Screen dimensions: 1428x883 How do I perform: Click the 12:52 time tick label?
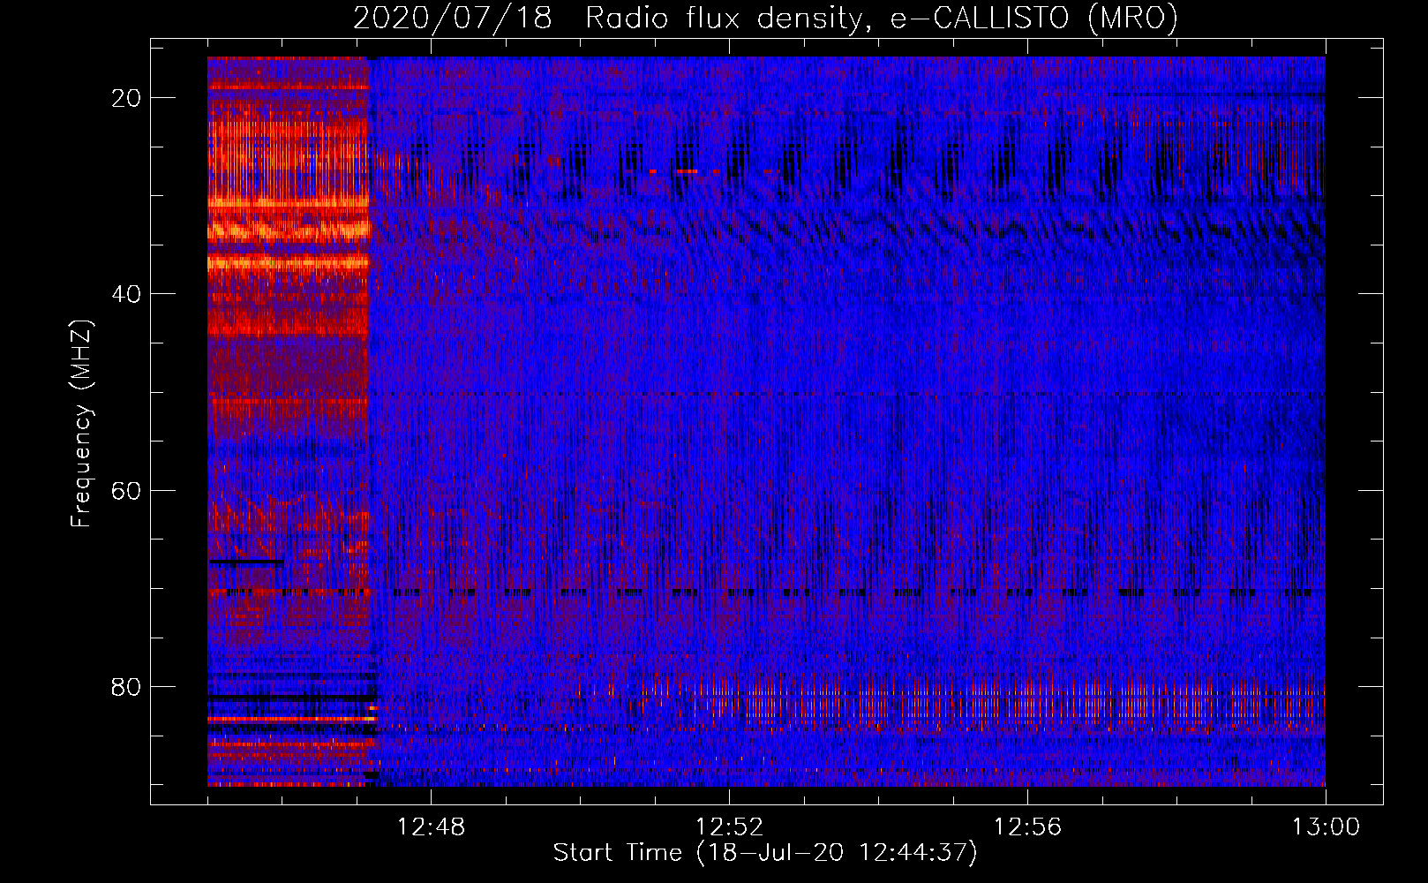pos(729,827)
